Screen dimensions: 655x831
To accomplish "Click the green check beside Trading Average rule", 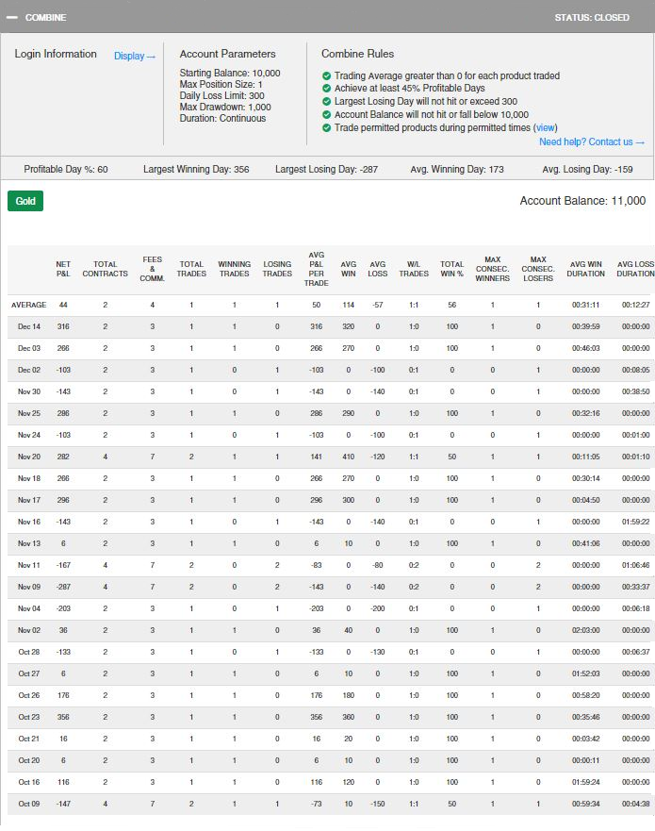I will tap(326, 76).
